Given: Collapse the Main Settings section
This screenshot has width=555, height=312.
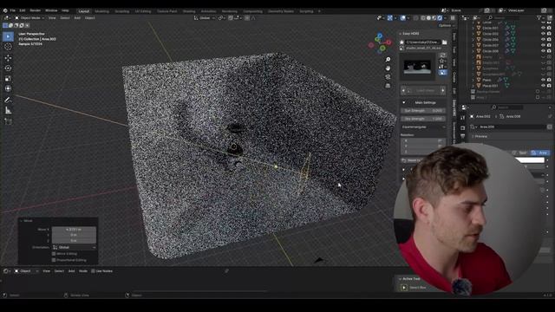Looking at the screenshot, I should [x=404, y=102].
